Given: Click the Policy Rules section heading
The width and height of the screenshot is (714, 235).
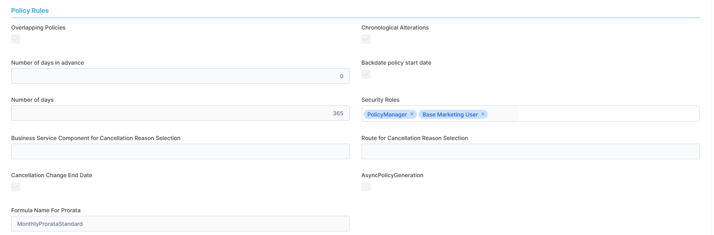Looking at the screenshot, I should (x=30, y=11).
